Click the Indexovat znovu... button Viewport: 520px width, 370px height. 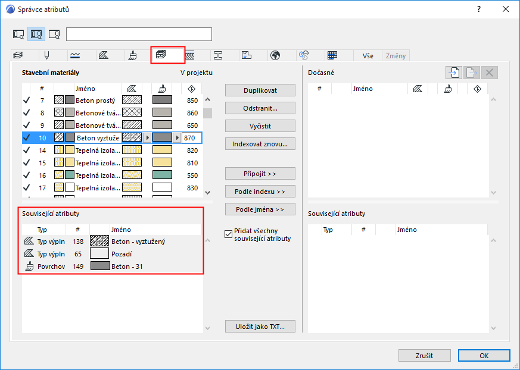coord(260,144)
